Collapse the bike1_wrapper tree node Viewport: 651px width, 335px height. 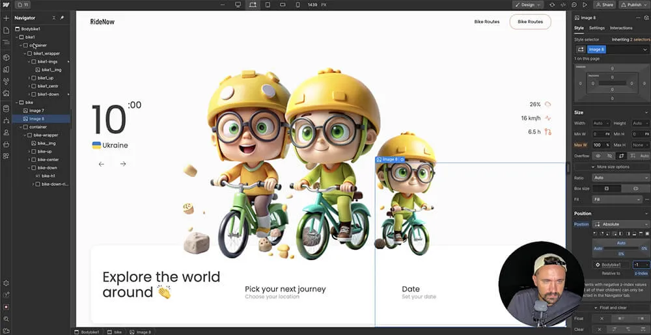(25, 53)
